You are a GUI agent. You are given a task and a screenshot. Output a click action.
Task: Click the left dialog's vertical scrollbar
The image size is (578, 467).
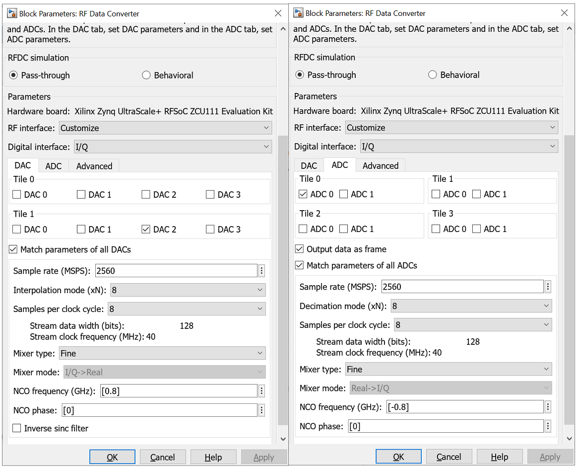(x=283, y=278)
